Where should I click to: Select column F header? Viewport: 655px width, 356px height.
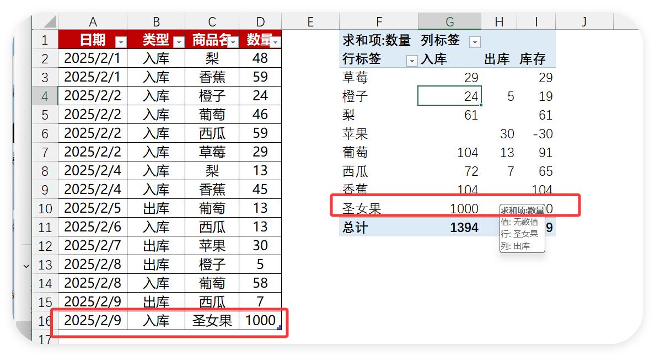(379, 21)
